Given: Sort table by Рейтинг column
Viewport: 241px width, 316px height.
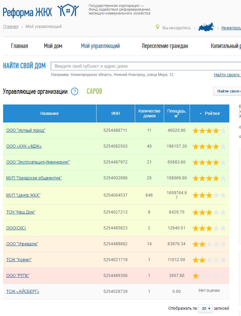Looking at the screenshot, I should point(210,113).
